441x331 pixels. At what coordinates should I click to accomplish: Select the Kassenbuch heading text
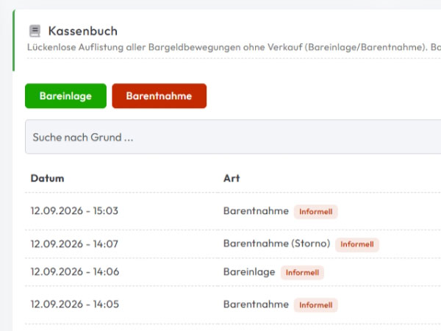click(x=83, y=31)
